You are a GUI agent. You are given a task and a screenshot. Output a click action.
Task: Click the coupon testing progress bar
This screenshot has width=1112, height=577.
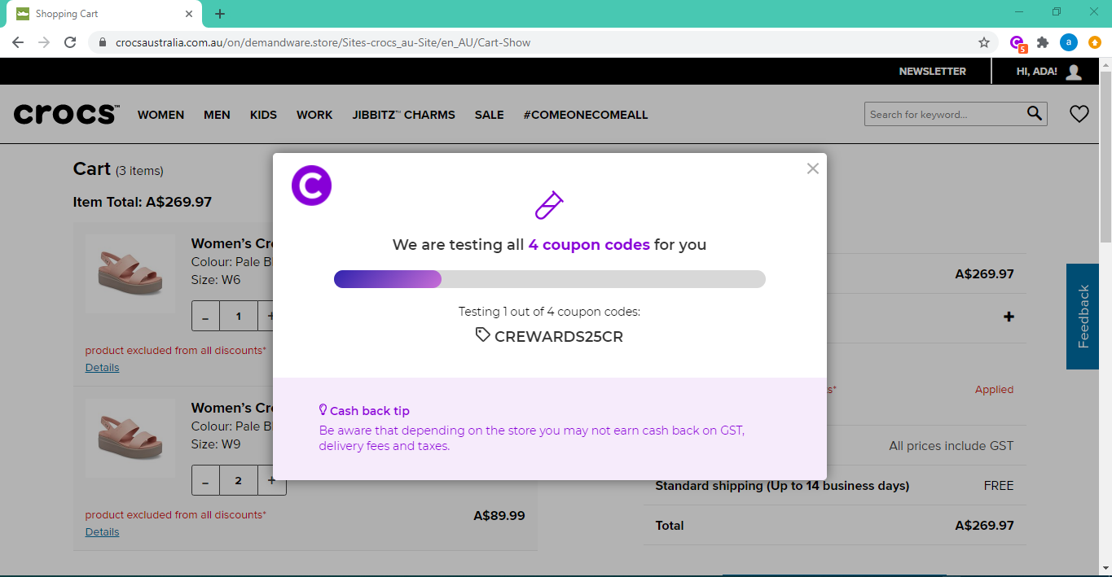(x=549, y=279)
